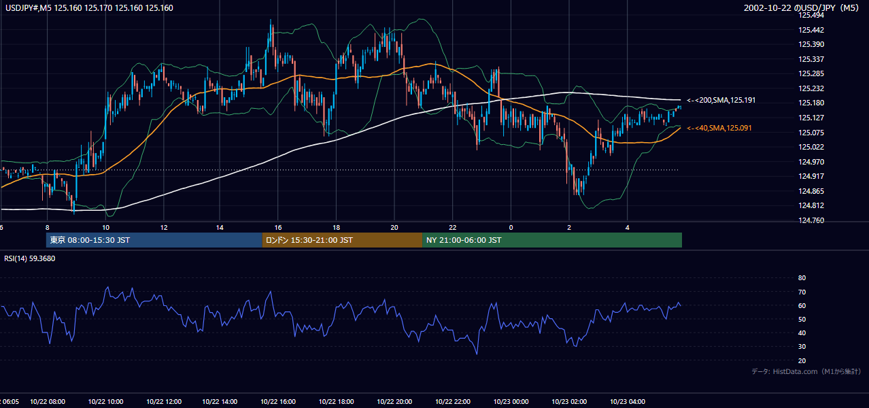
Task: Click the 2002-10-22 USD/JPY (M5) title
Action: pos(802,7)
